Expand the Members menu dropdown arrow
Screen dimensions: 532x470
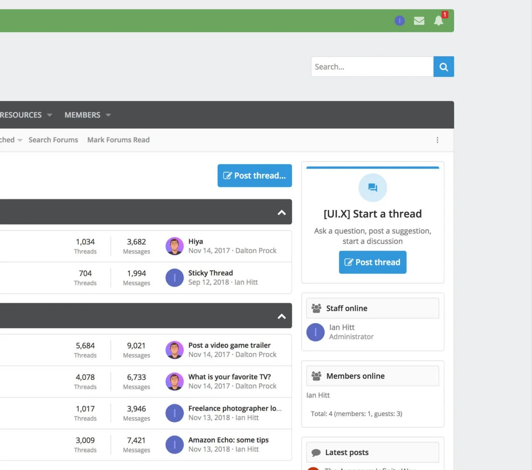[x=108, y=115]
